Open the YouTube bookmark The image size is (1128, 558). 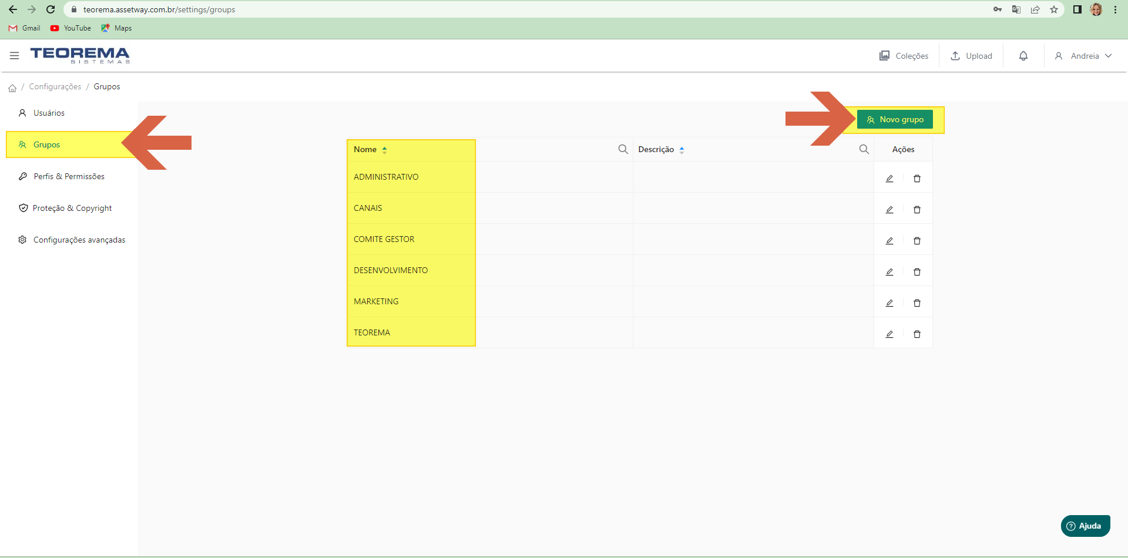click(70, 28)
